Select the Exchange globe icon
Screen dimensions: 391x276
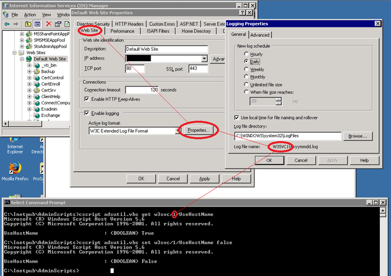pyautogui.click(x=37, y=115)
